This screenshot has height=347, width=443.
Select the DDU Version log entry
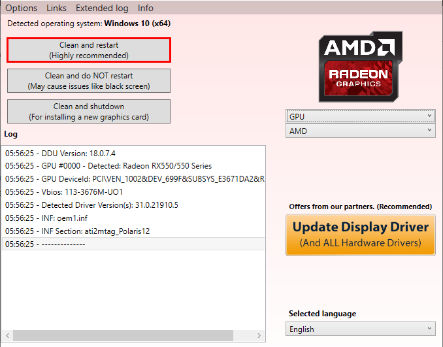(60, 153)
